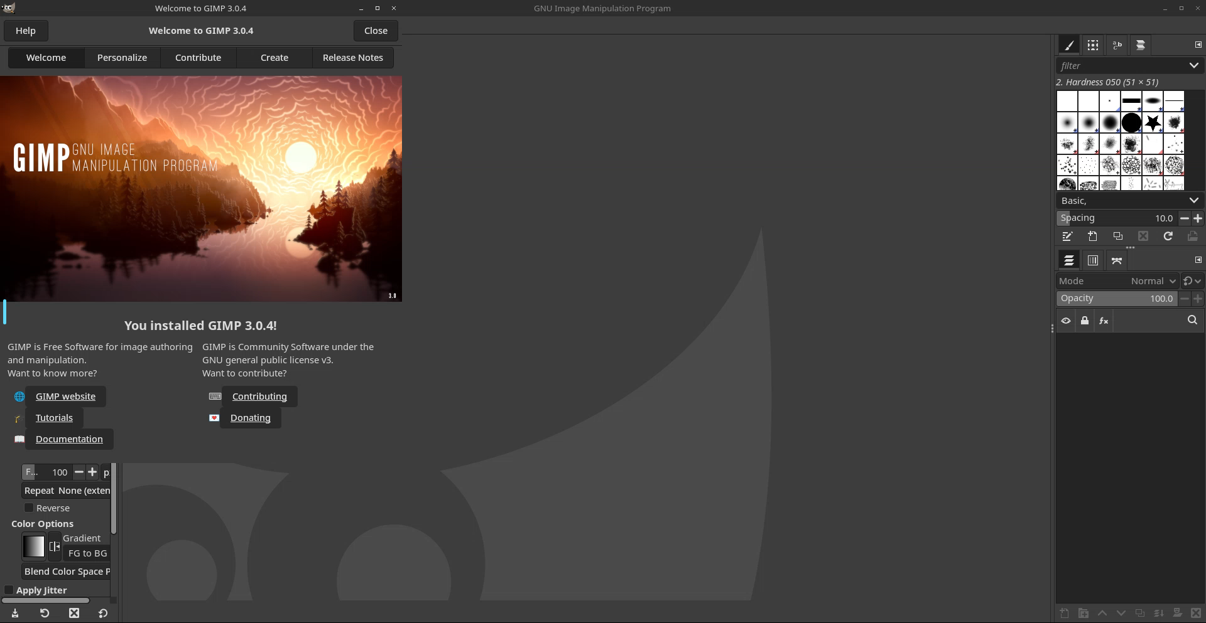The width and height of the screenshot is (1206, 623).
Task: Open the Basic brush tag dropdown
Action: [1129, 201]
